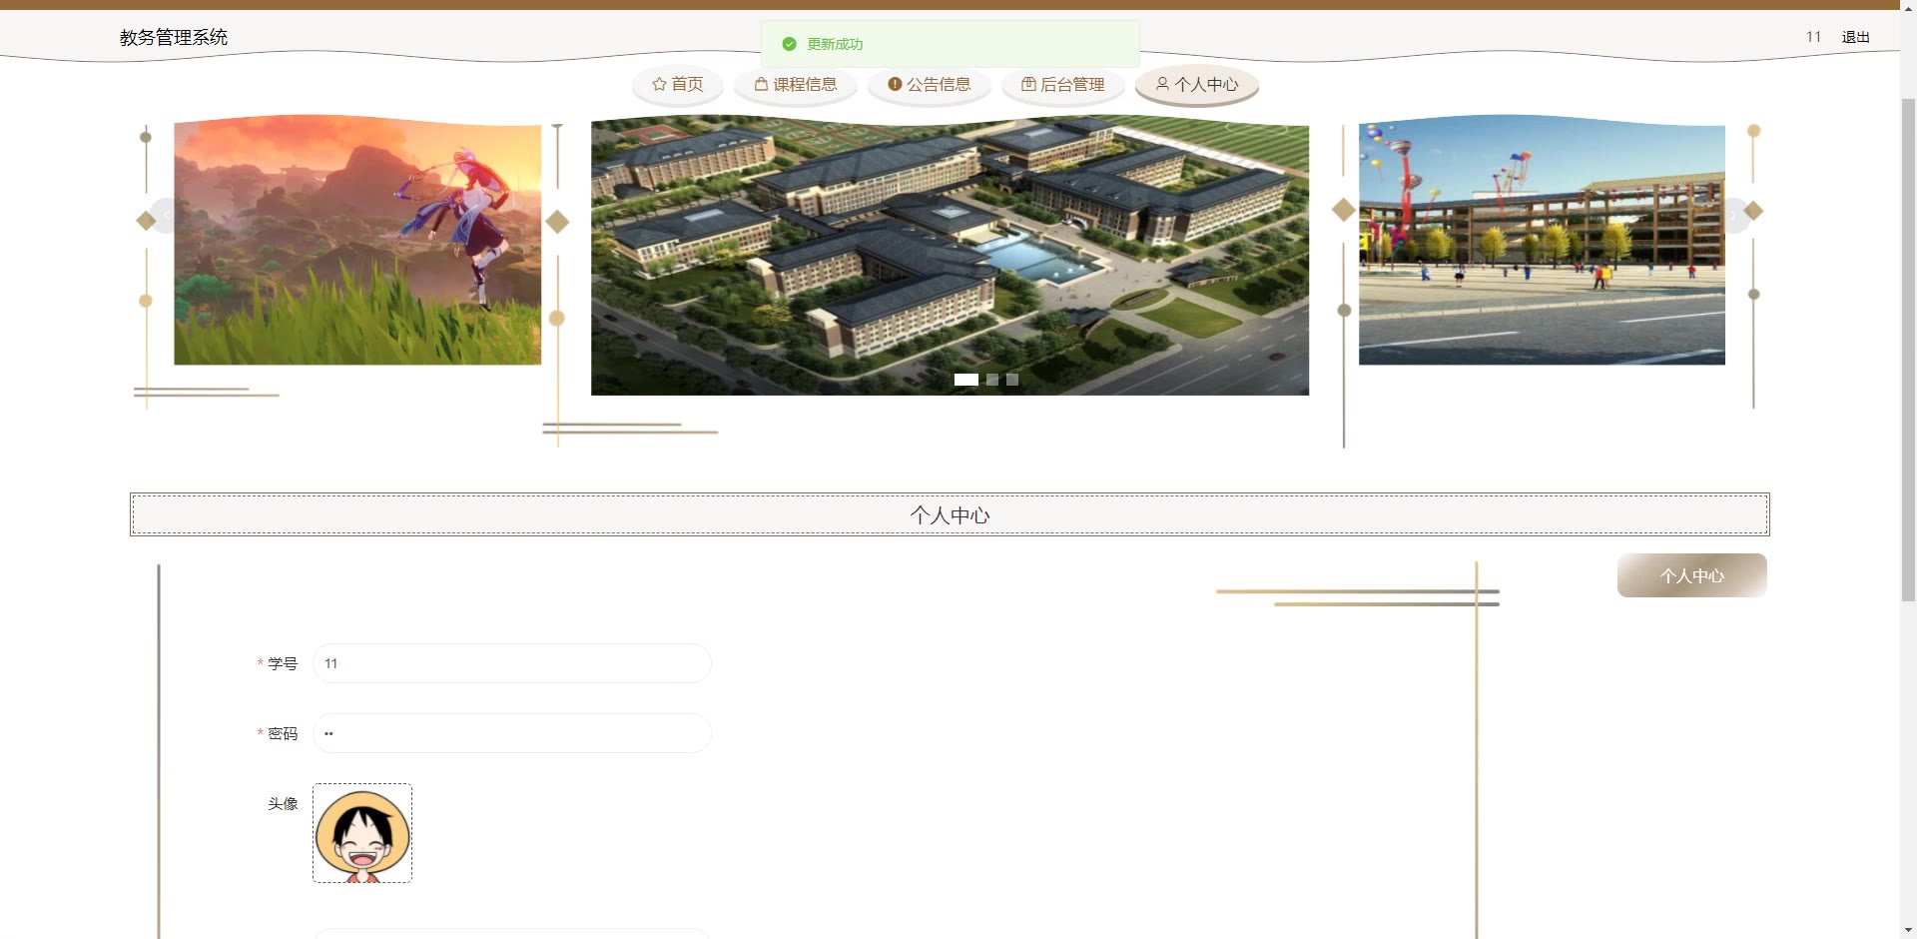1917x939 pixels.
Task: Click the 密码 field label
Action: (283, 733)
